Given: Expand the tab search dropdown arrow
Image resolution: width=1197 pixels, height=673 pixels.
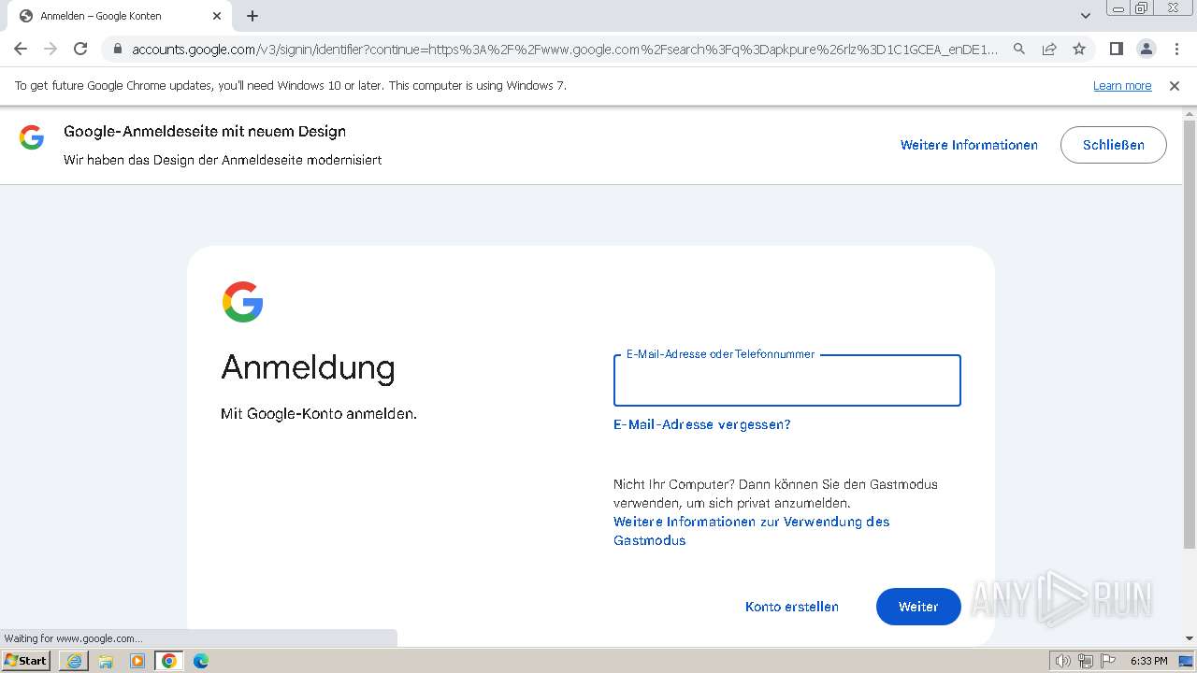Looking at the screenshot, I should (x=1085, y=16).
